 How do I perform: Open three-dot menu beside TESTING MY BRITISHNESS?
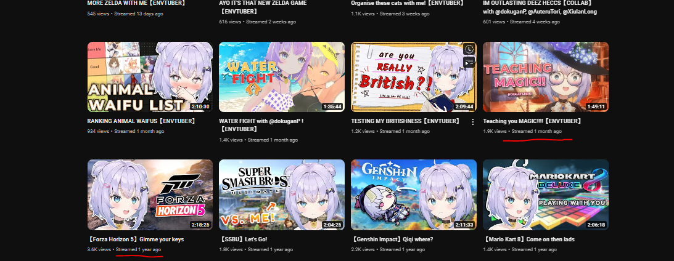click(473, 122)
